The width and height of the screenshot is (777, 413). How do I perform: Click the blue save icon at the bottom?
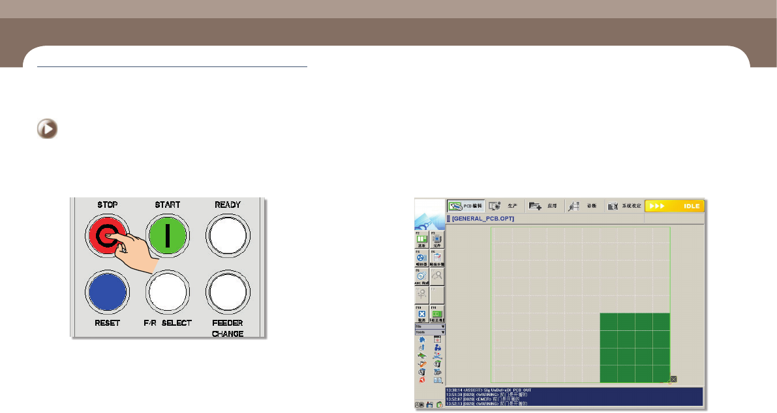tap(429, 405)
